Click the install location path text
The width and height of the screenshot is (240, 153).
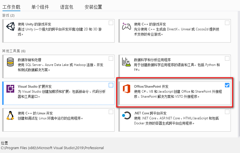(52, 148)
